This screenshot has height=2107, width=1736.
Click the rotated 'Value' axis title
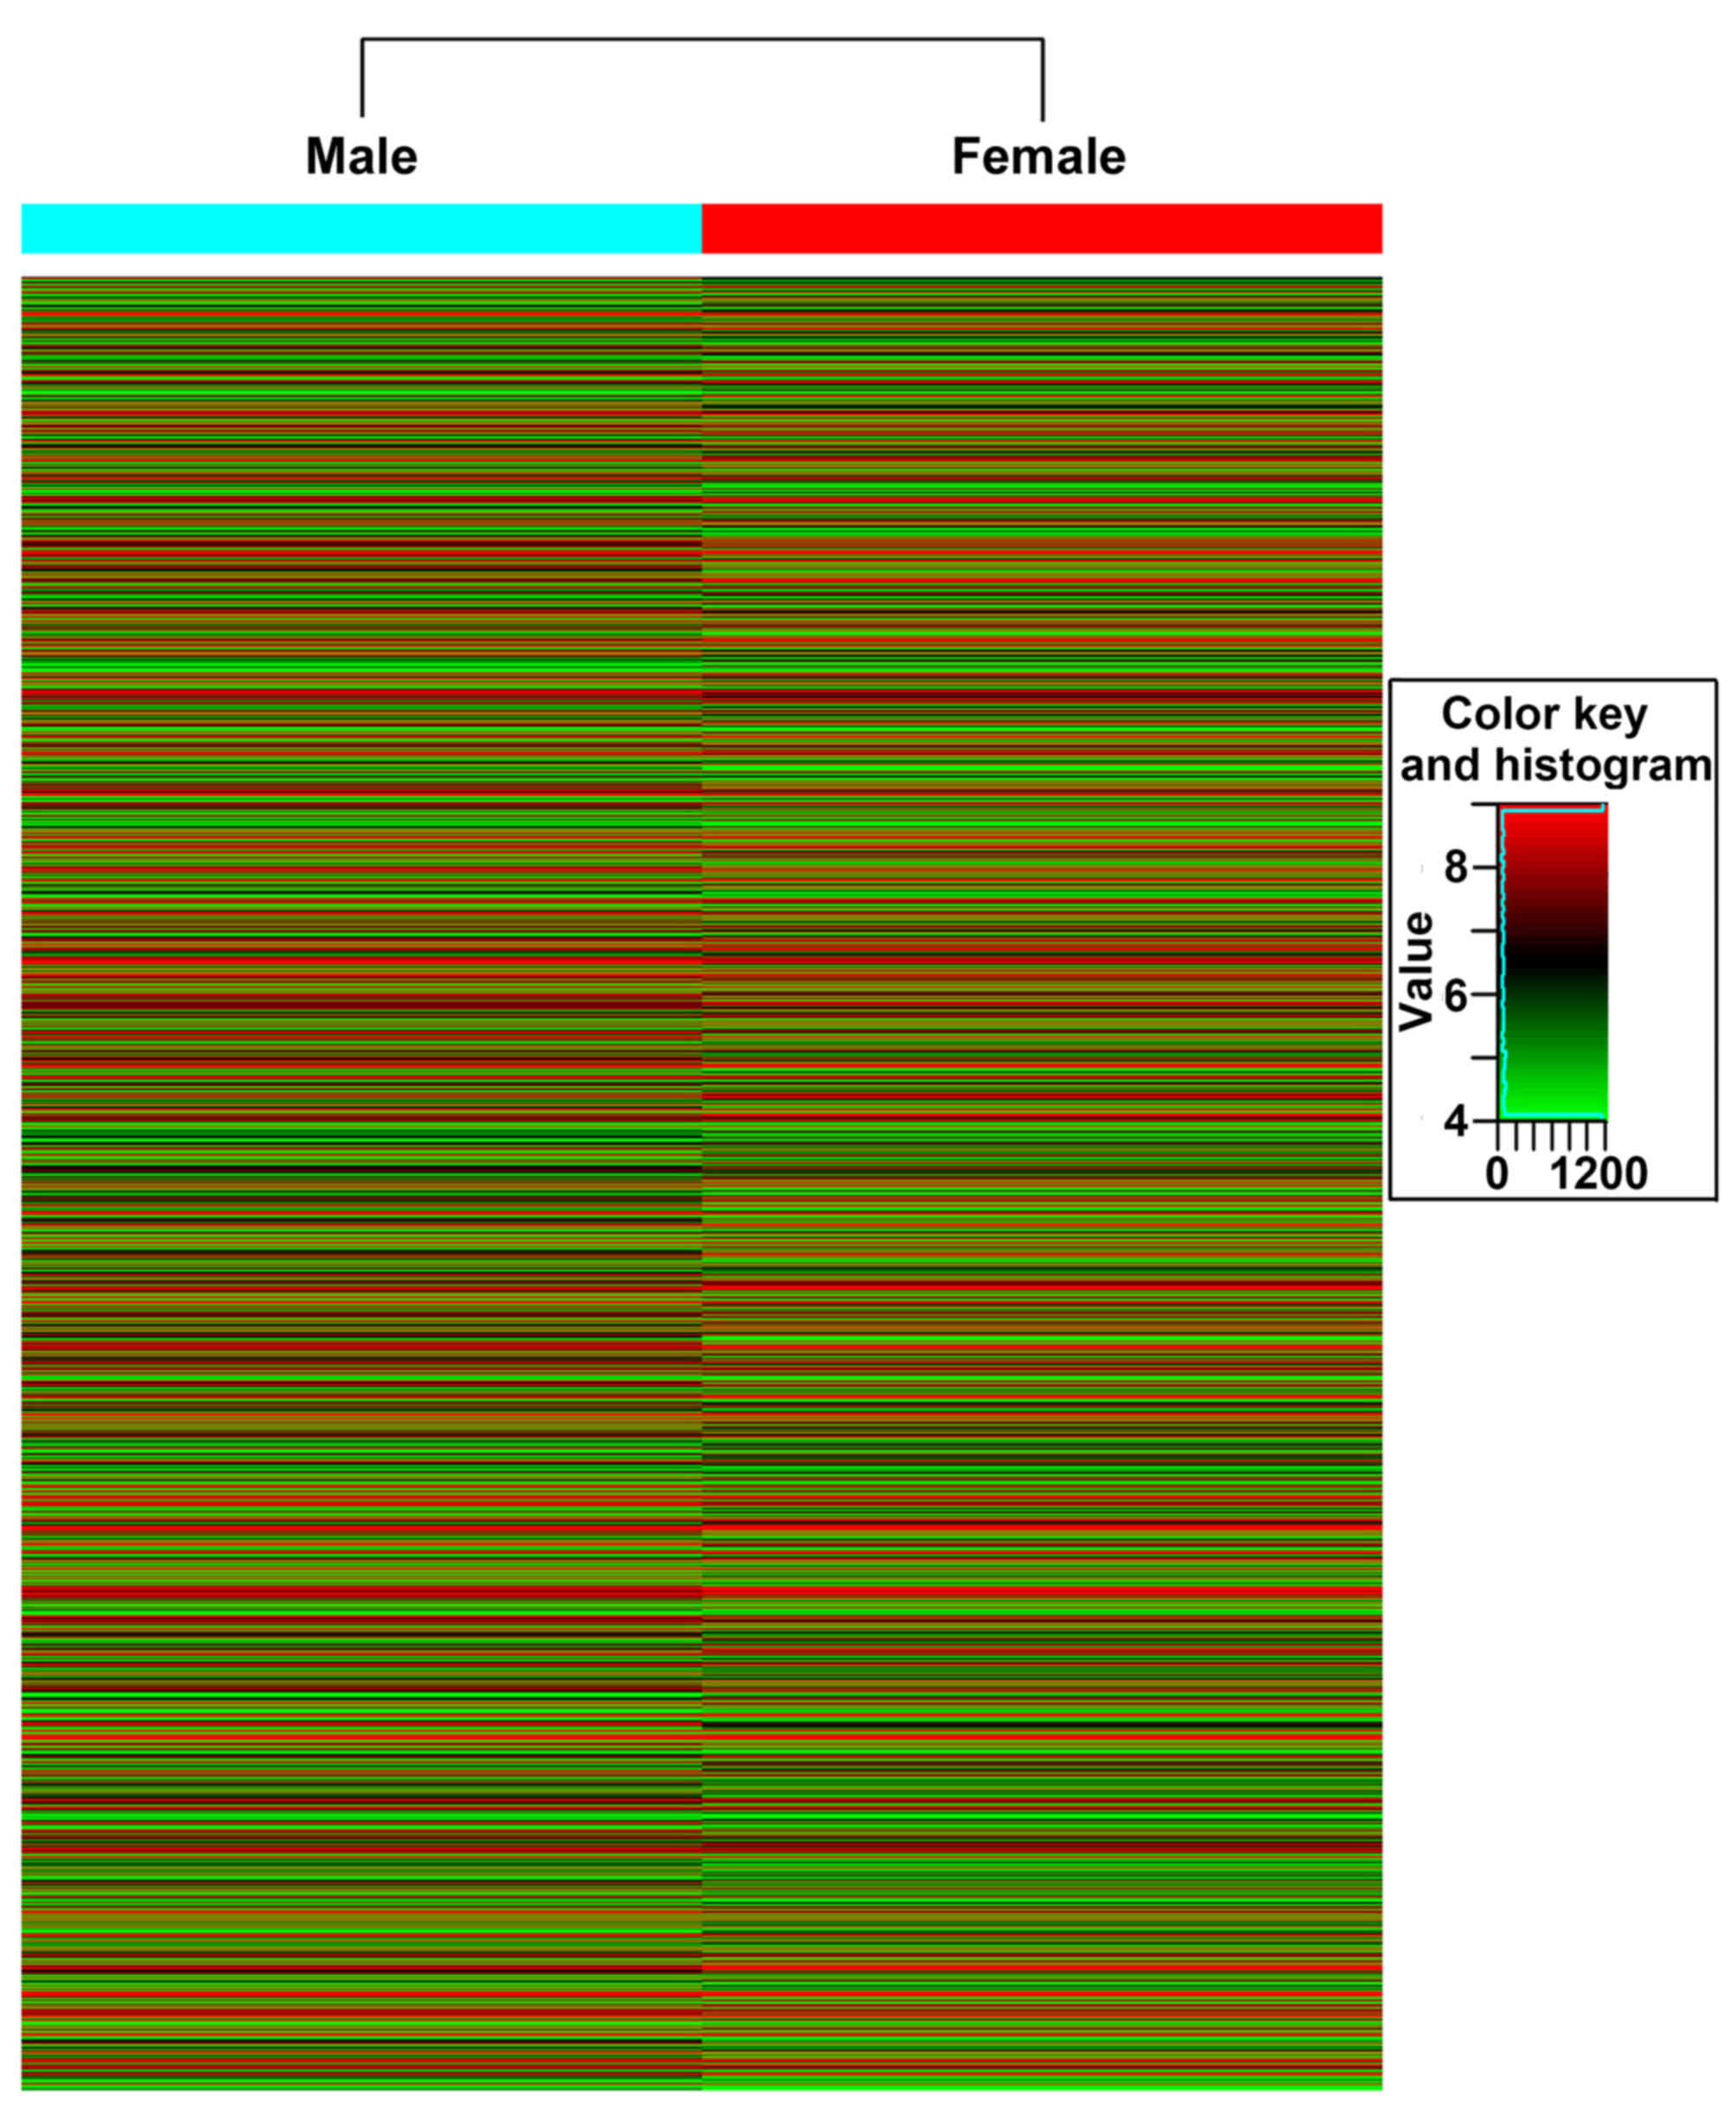1417,971
